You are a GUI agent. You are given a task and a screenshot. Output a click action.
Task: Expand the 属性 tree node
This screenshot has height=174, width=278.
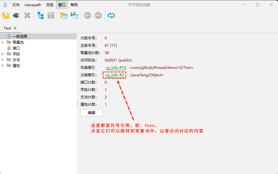point(3,65)
